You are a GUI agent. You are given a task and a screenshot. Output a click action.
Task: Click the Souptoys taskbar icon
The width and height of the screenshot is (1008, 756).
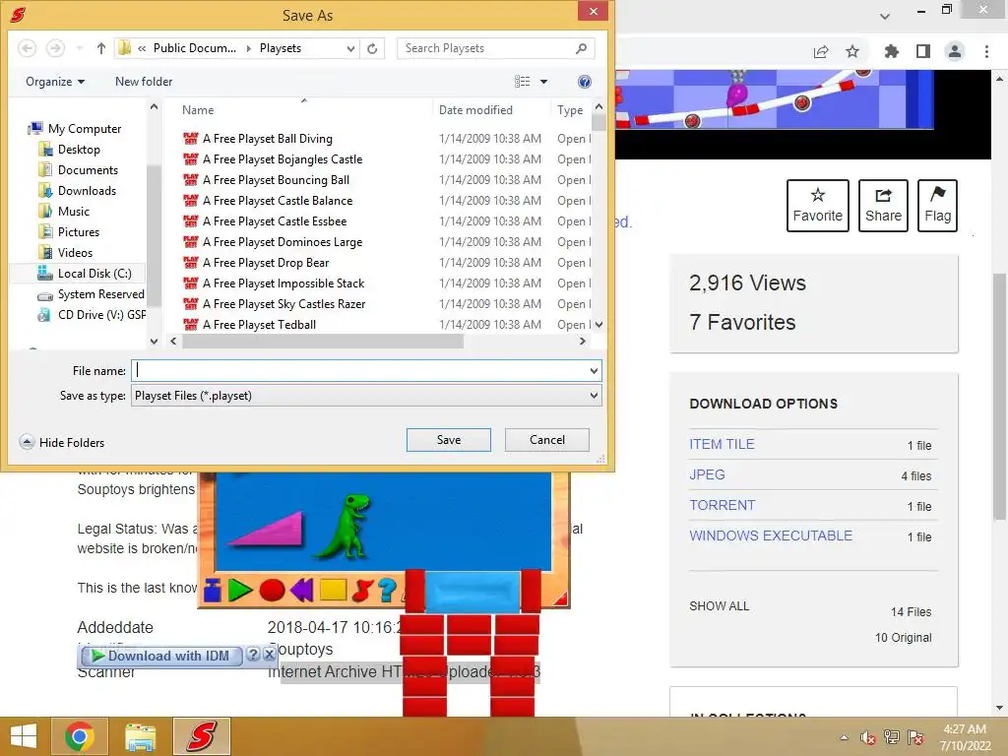201,736
